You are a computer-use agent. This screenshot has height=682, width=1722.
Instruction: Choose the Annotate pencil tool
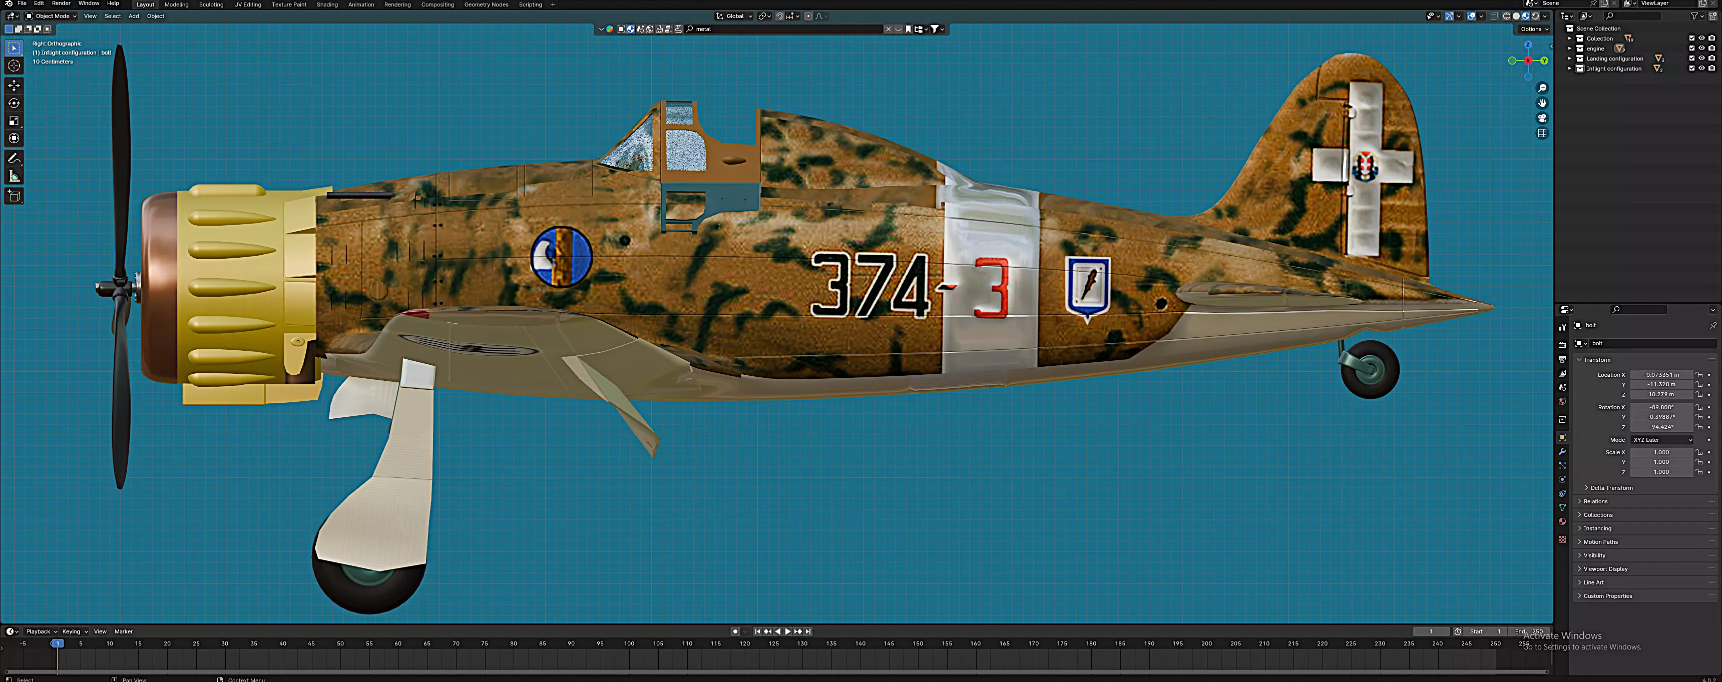coord(14,158)
